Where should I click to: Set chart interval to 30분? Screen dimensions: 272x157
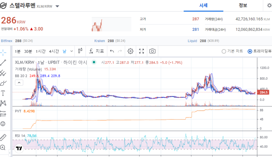pos(28,52)
